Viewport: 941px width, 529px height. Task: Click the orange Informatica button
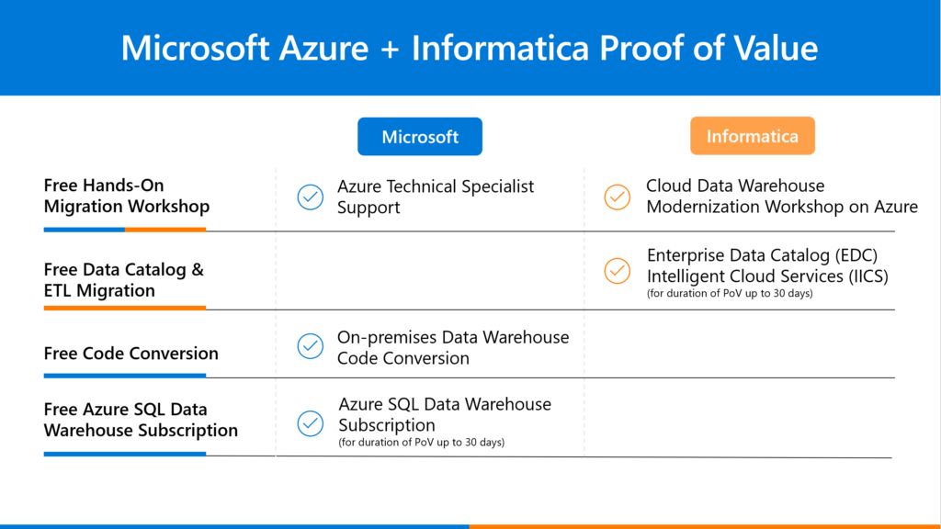click(x=752, y=137)
